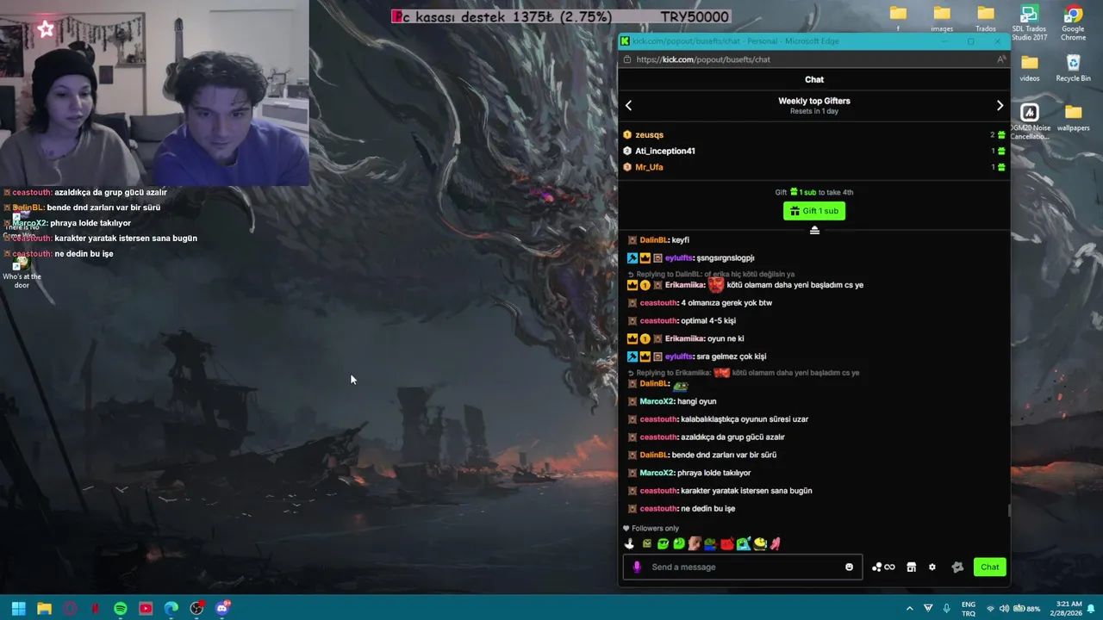This screenshot has height=620, width=1103.
Task: Click the read aloud icon in address bar
Action: click(1000, 59)
